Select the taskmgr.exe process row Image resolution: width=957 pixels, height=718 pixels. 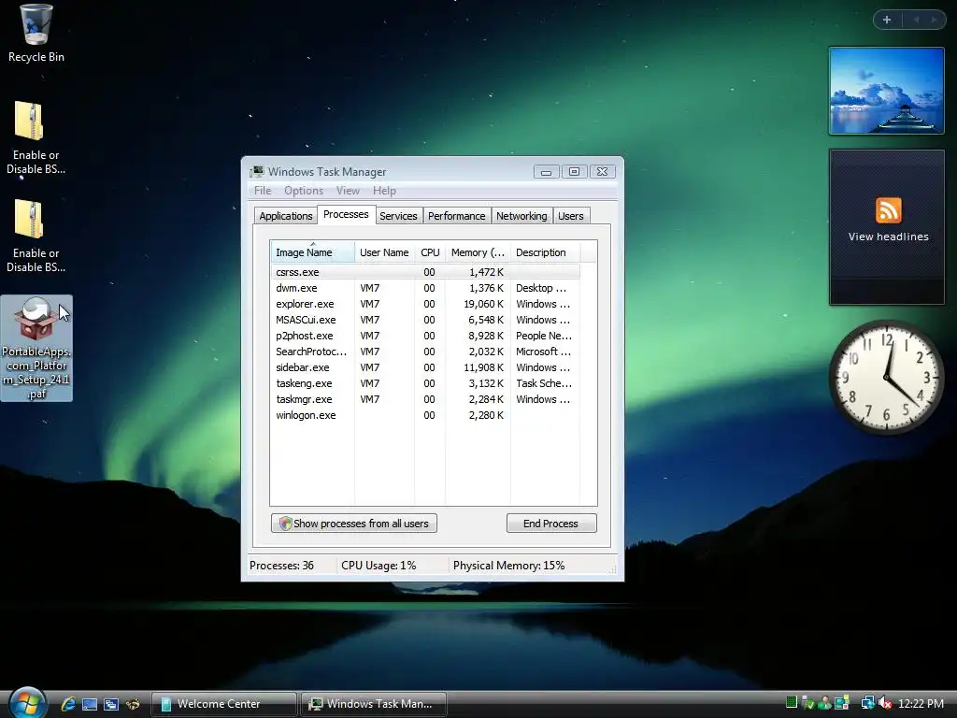click(425, 399)
